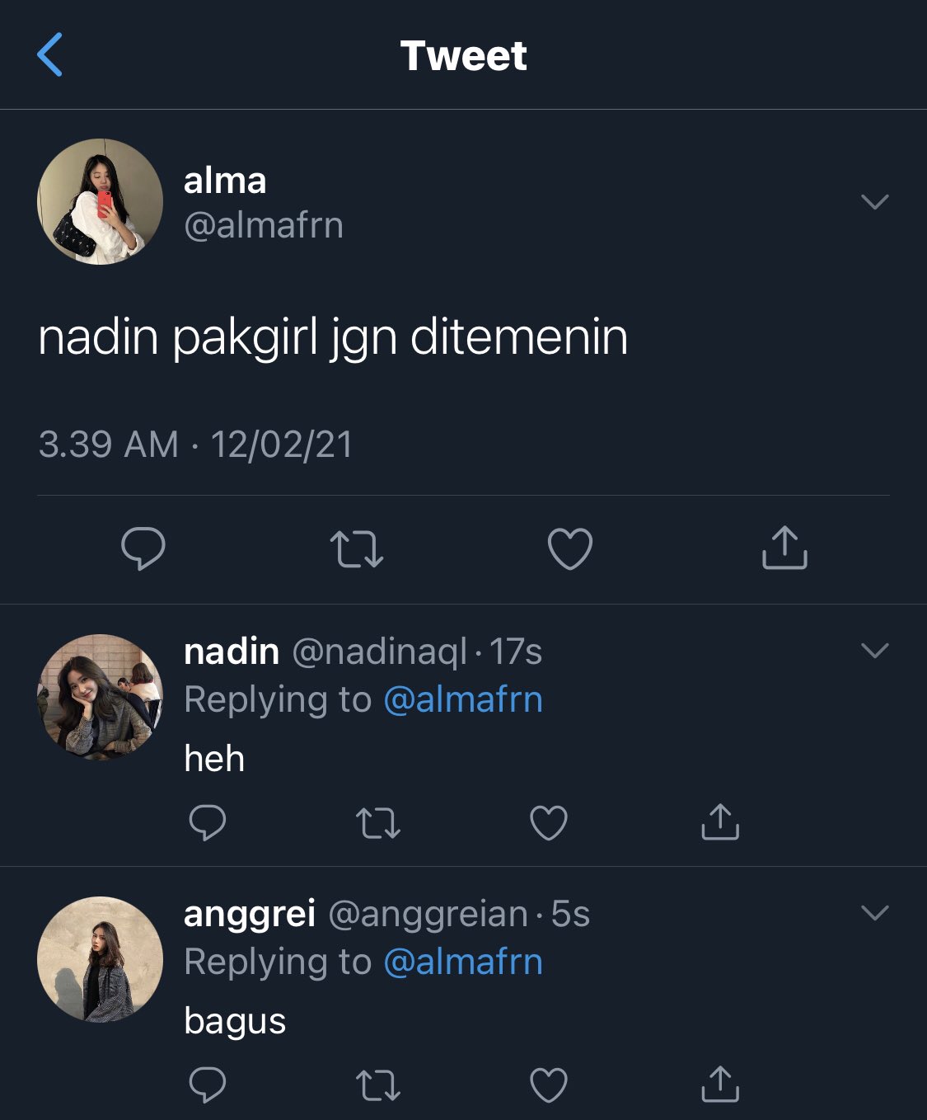The image size is (927, 1120).
Task: Share nadin's 'heh' reply
Action: (720, 821)
